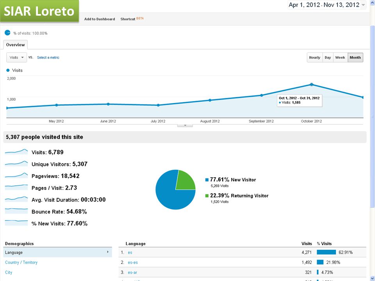Click the August 2012 data point on chart
The height and width of the screenshot is (281, 375).
[x=210, y=100]
